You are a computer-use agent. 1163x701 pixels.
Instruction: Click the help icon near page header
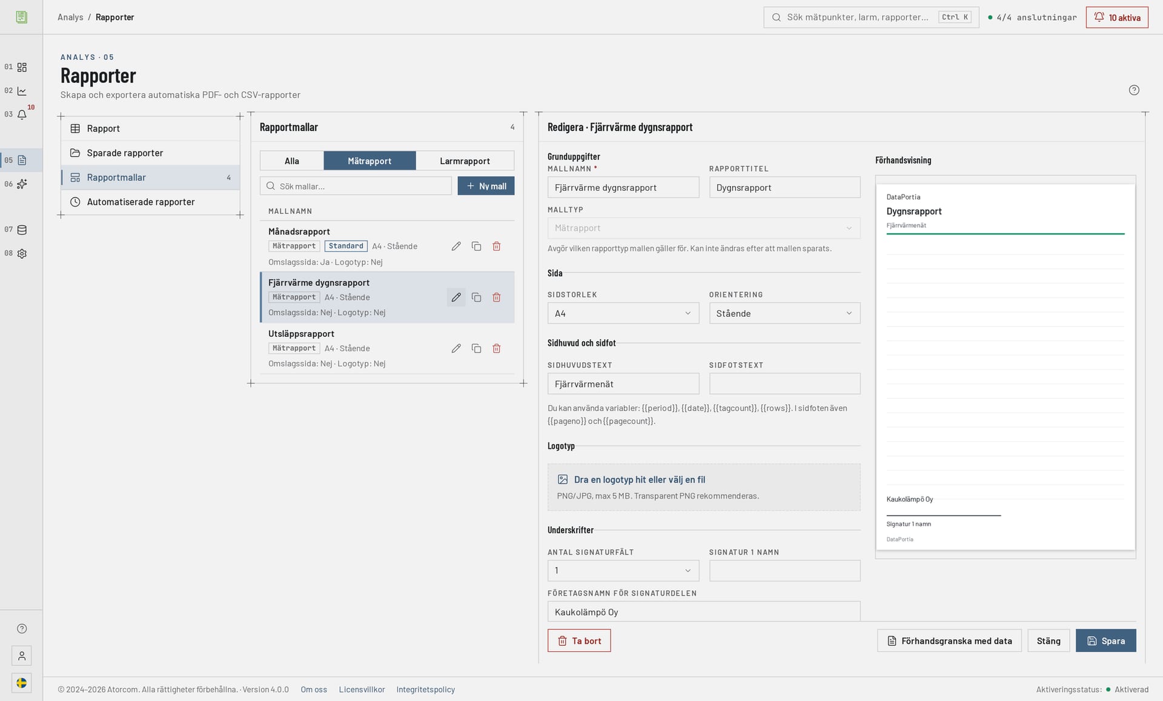click(x=1134, y=90)
